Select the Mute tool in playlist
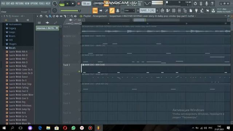Image resolution: width=233 pixels, height=131 pixels. [58, 16]
